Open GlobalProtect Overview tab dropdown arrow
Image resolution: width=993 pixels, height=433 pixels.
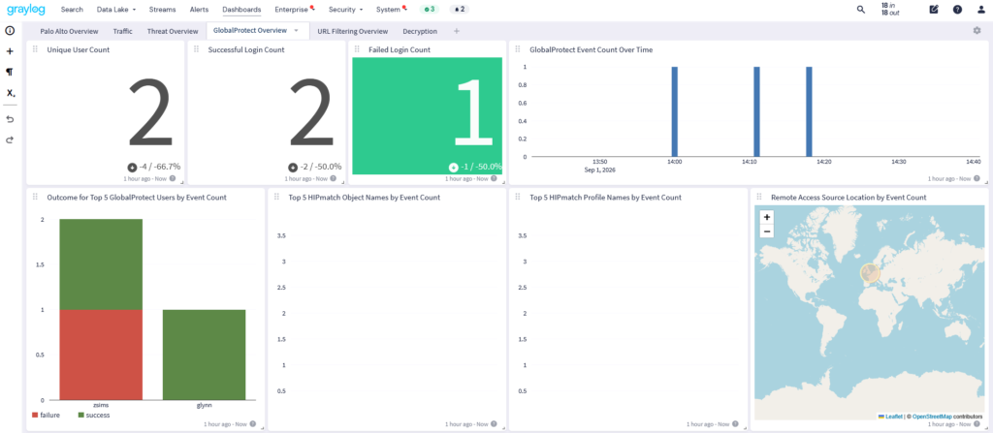(297, 30)
